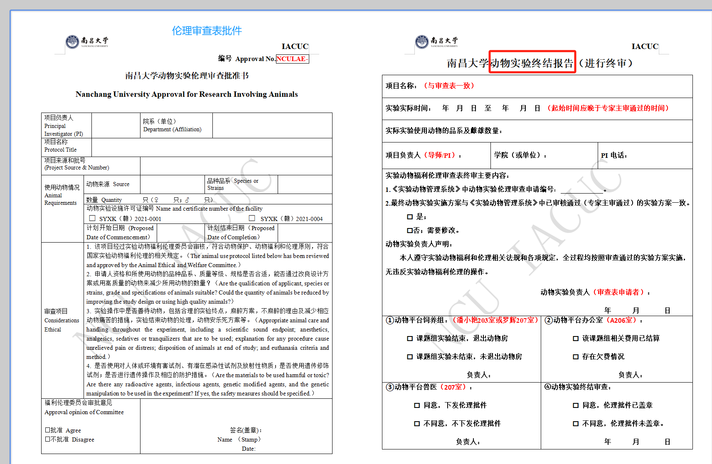Click the PI 电话 cell
712x464 pixels.
(645, 155)
